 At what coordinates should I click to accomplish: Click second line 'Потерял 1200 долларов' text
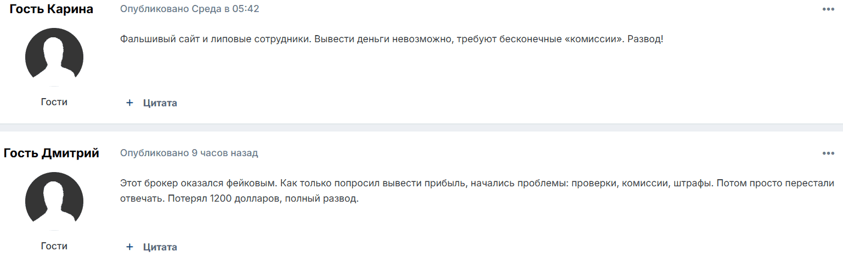click(x=239, y=199)
